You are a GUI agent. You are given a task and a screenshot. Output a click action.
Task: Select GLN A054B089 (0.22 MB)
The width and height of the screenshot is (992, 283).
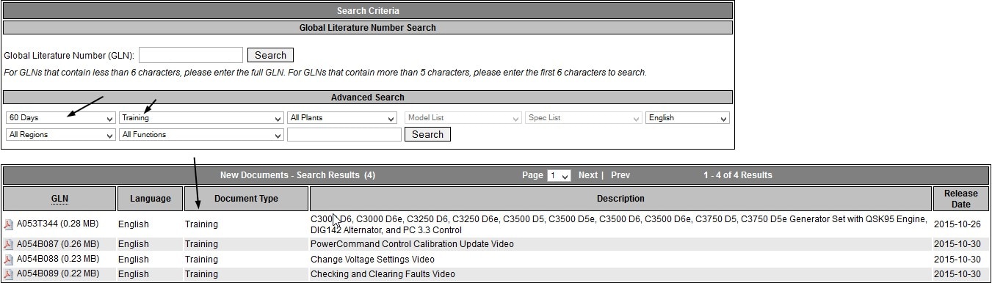pos(57,274)
